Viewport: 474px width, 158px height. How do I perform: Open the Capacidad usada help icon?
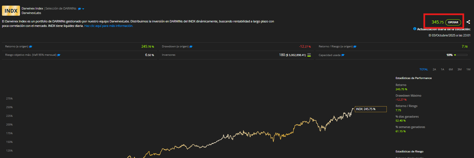(x=343, y=55)
